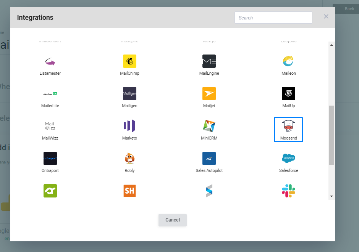Screen dimensions: 359x252
Task: Choose the Sales Autopilot icon
Action: (x=209, y=159)
